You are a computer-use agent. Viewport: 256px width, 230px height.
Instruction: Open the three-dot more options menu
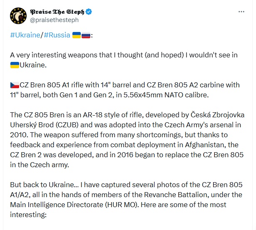[x=241, y=12]
